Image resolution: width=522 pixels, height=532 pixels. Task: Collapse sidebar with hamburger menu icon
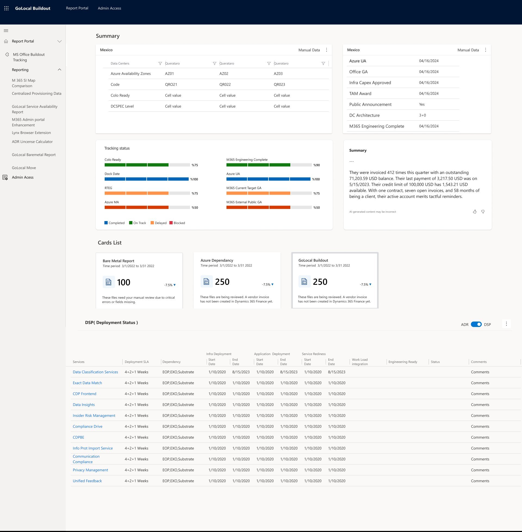pos(6,30)
